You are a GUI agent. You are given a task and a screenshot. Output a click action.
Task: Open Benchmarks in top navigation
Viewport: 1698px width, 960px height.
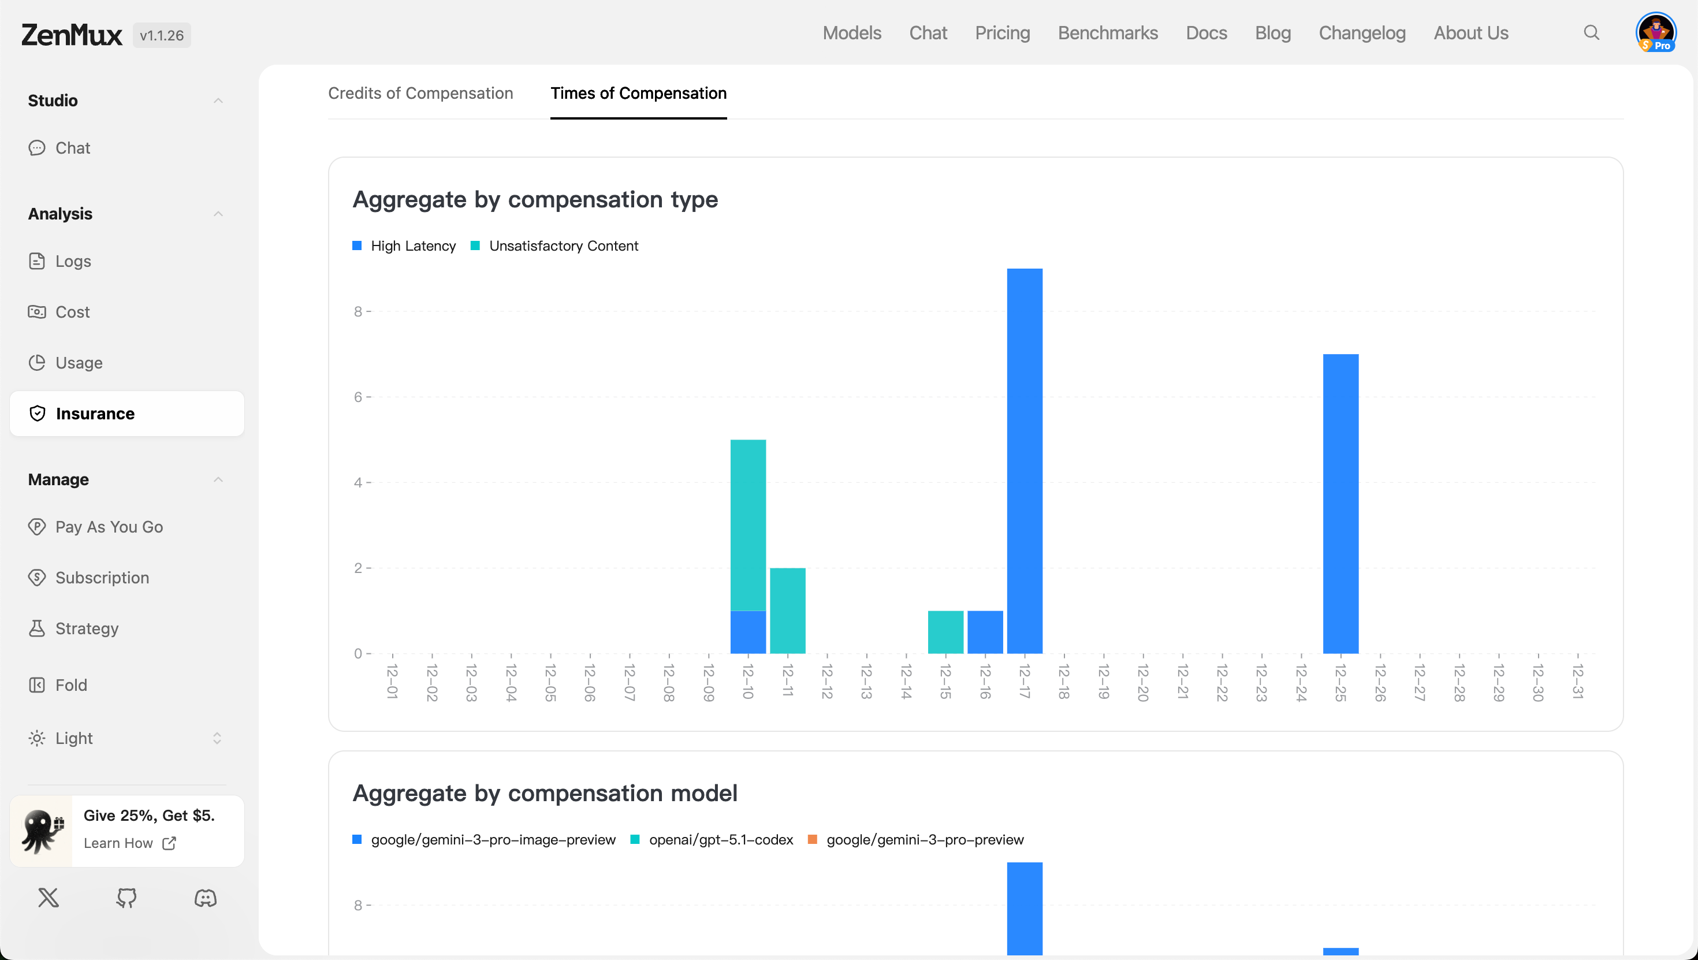coord(1107,32)
